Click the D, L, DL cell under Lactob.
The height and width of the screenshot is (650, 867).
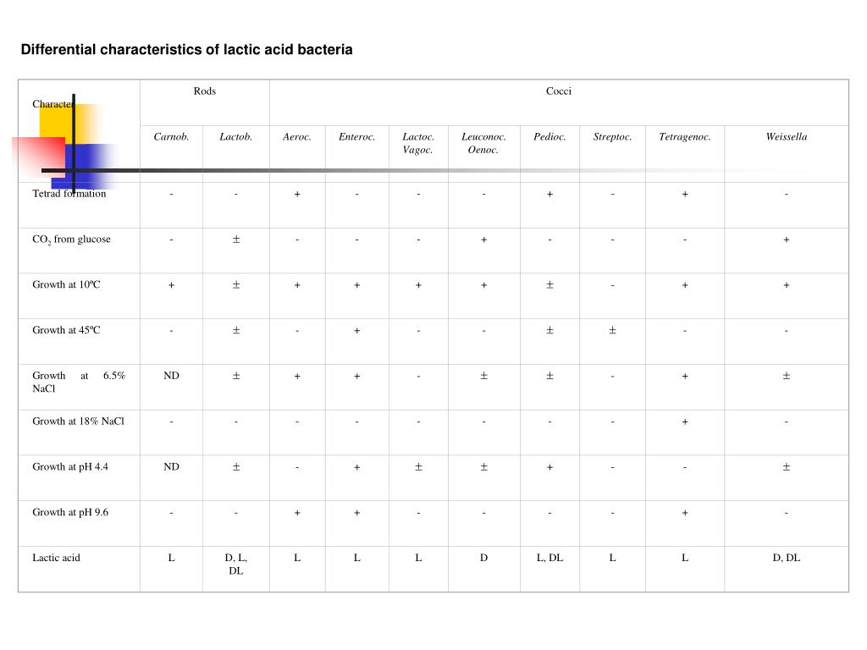[x=236, y=565]
